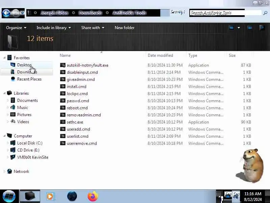This screenshot has width=270, height=203.
Task: Open the view options dropdown arrow
Action: point(239,28)
